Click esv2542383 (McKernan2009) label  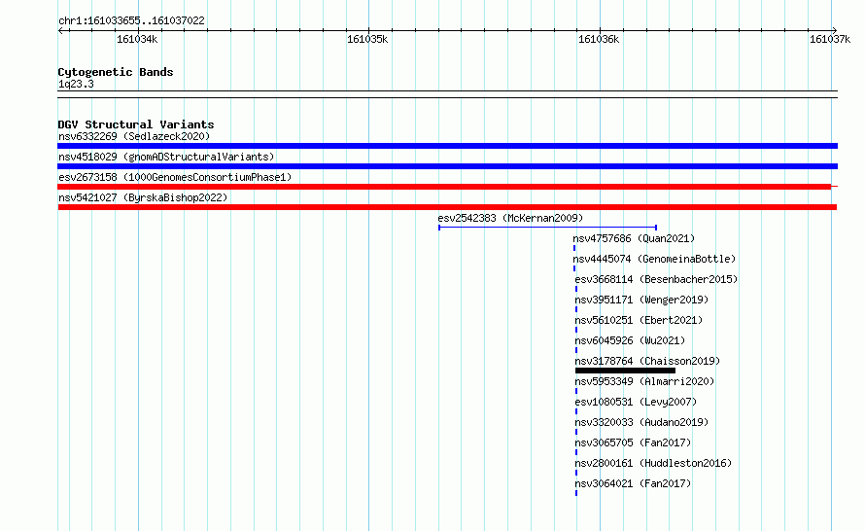(x=510, y=218)
